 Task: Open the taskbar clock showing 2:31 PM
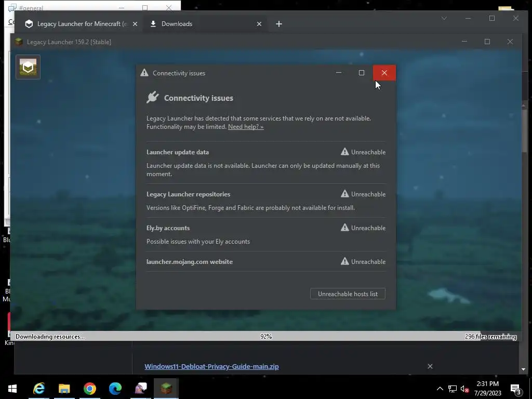click(487, 389)
